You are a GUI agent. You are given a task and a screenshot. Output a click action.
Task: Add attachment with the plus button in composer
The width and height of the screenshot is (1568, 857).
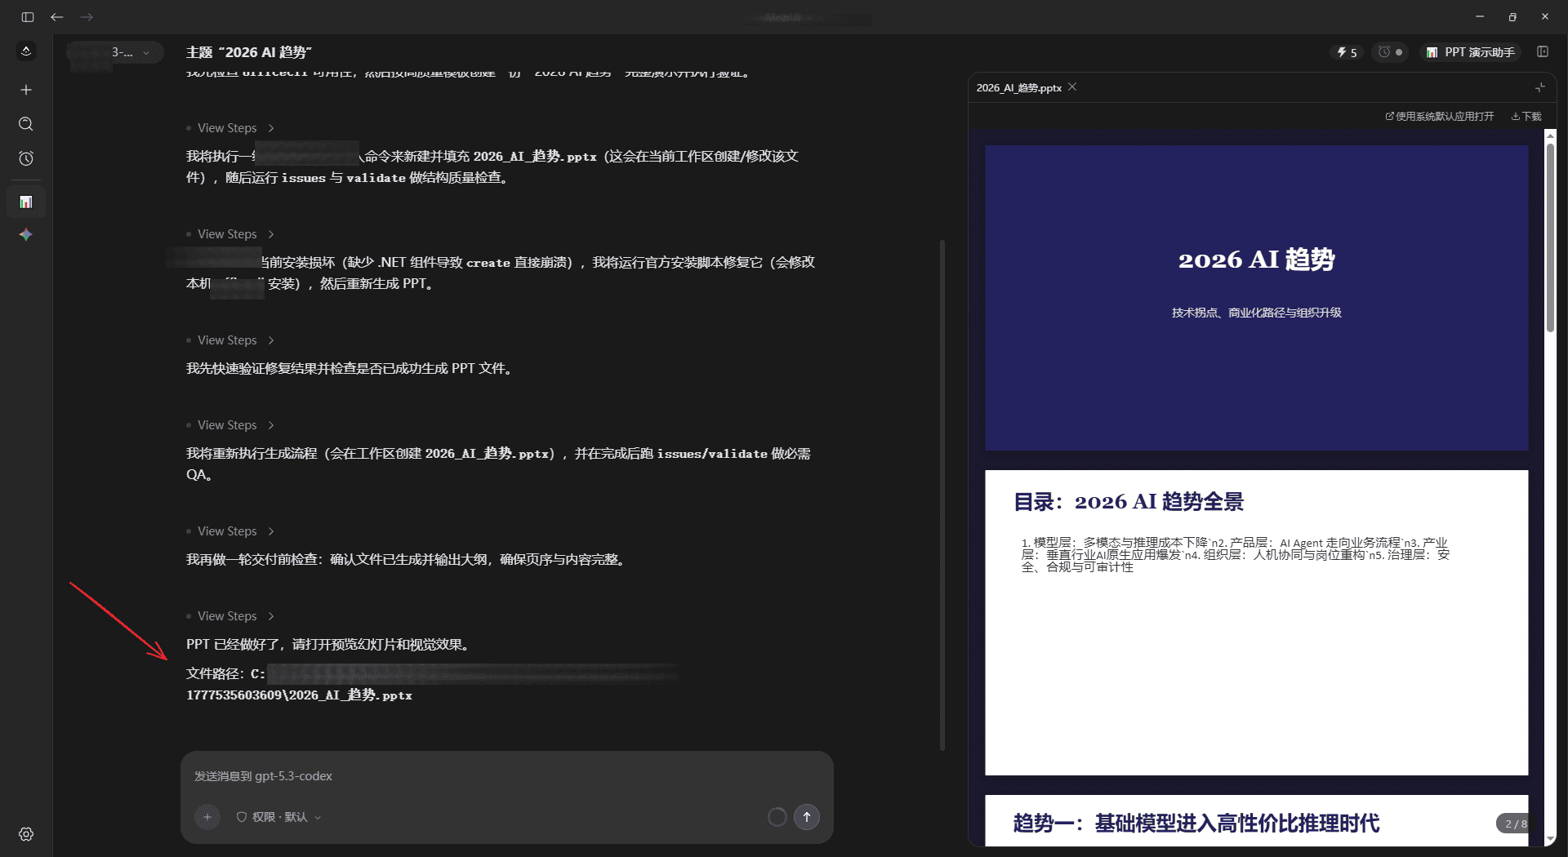click(x=207, y=817)
